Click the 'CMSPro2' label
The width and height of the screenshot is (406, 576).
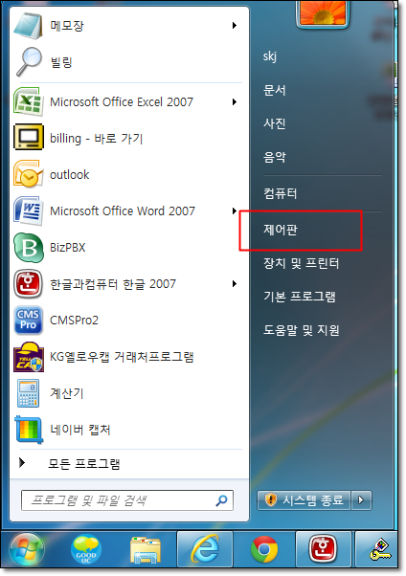click(74, 321)
